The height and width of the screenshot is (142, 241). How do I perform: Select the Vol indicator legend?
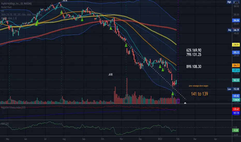coord(3,11)
